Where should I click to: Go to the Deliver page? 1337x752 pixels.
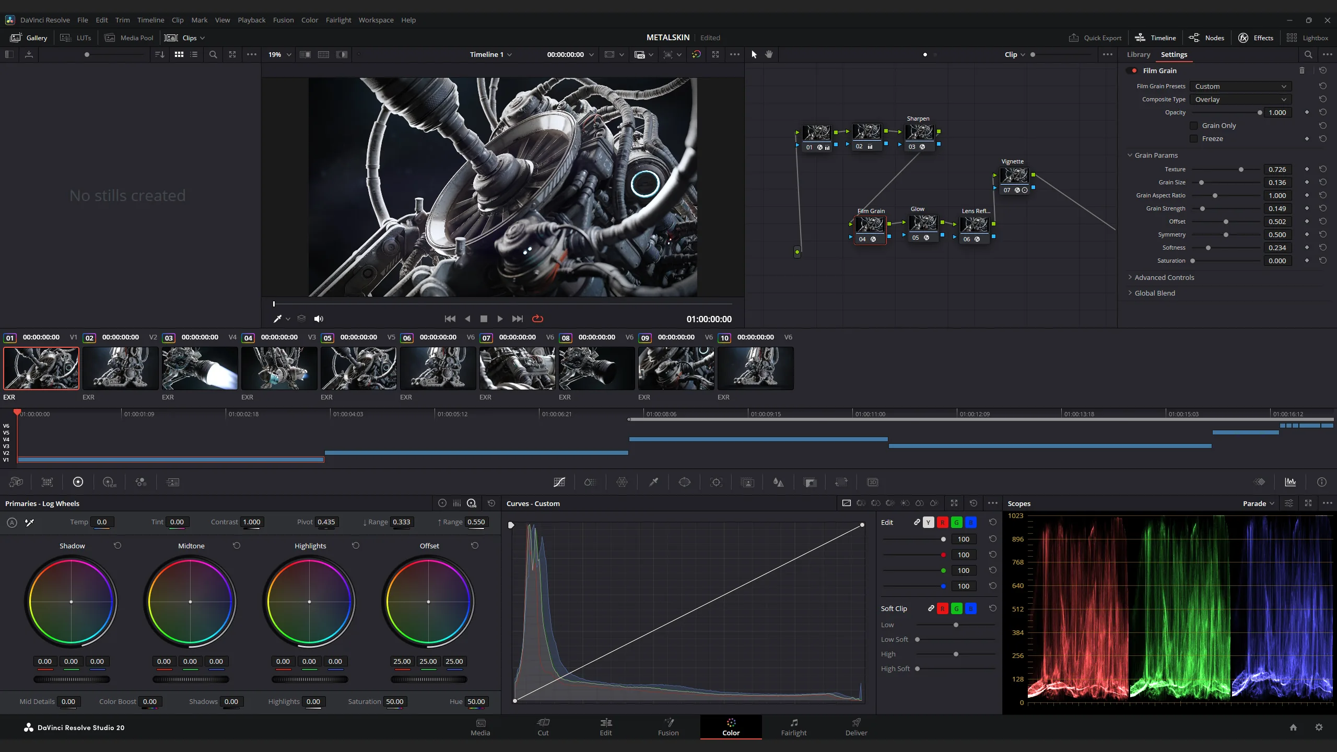click(x=856, y=727)
